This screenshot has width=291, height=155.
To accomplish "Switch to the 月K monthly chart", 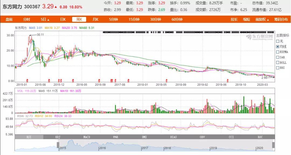I will 95,19.
